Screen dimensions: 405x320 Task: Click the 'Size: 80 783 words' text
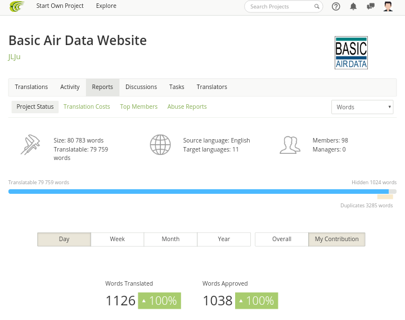tap(79, 140)
